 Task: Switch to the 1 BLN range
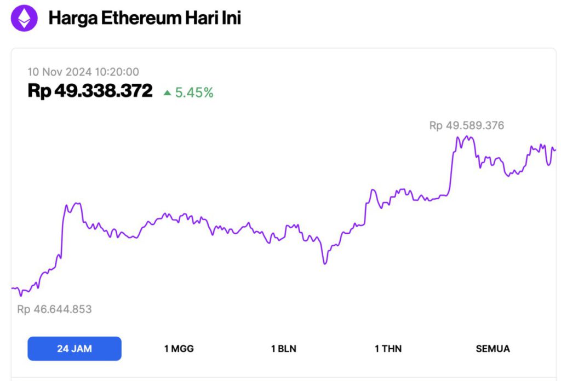pos(284,349)
